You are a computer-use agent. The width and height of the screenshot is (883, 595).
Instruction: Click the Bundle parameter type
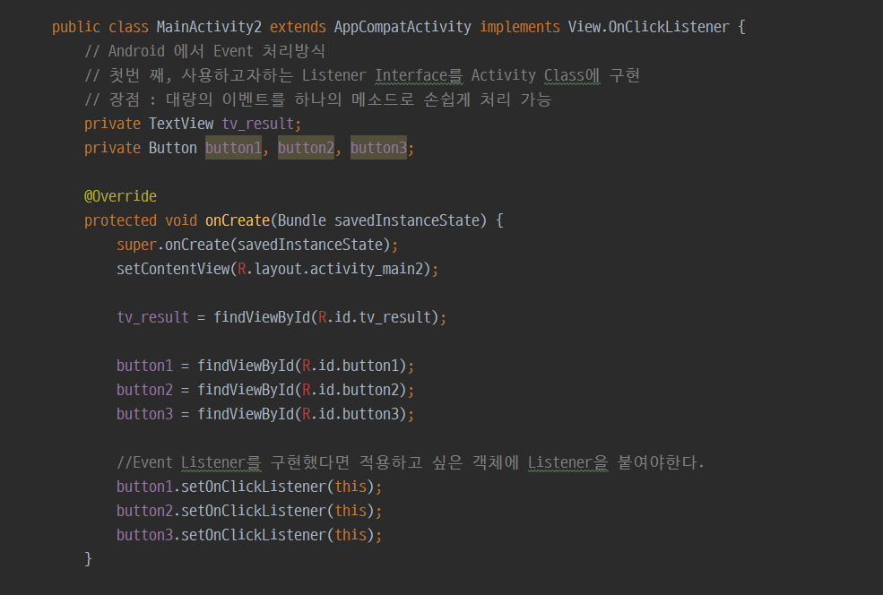point(302,220)
